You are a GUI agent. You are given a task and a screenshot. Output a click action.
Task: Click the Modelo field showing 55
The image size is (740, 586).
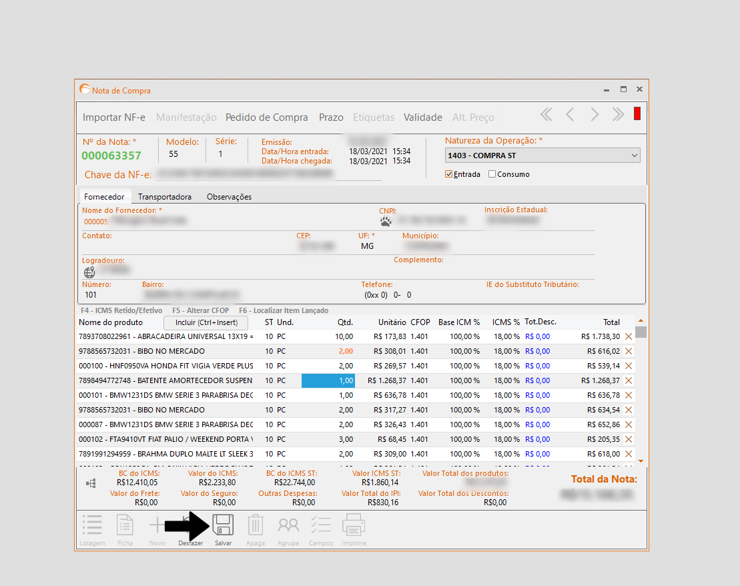(x=173, y=154)
